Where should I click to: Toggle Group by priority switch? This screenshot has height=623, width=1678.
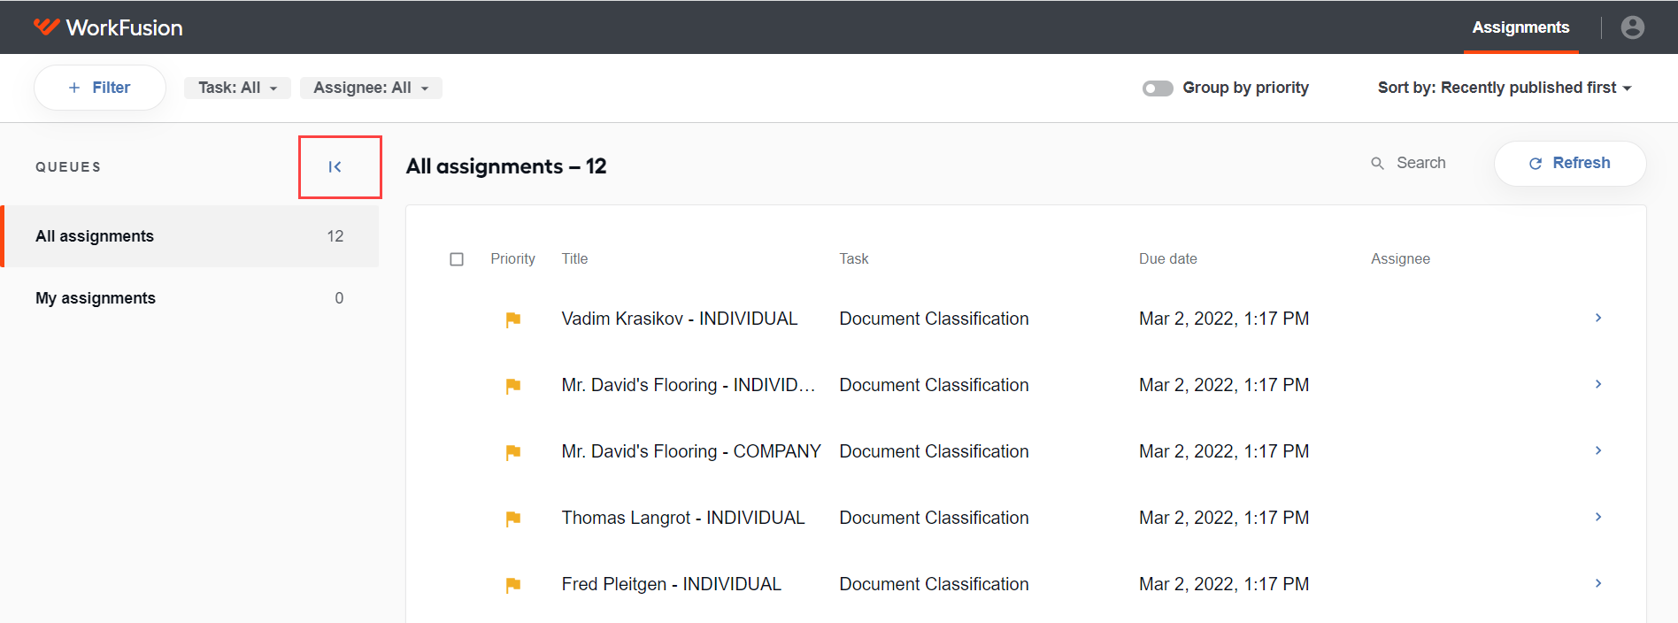pyautogui.click(x=1158, y=88)
